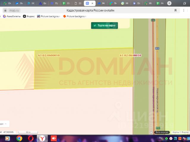Open the first Picture background bookmark
190x142 pixels.
click(49, 16)
